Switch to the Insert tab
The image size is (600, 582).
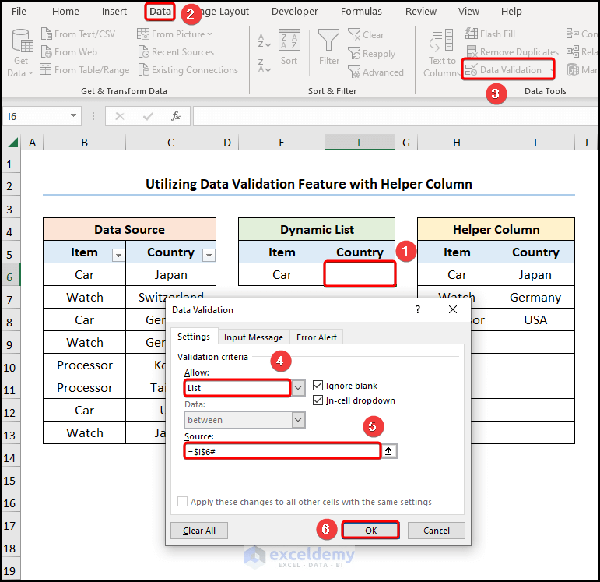pos(114,12)
